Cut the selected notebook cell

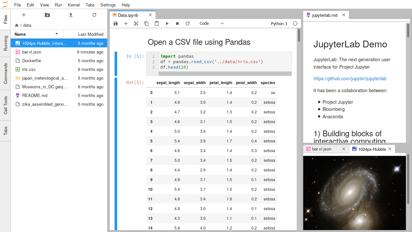pyautogui.click(x=136, y=23)
